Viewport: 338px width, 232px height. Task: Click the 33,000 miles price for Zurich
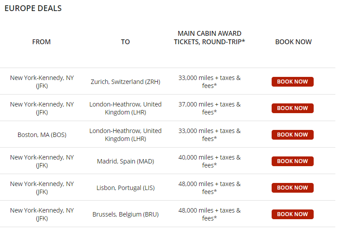[x=209, y=82]
